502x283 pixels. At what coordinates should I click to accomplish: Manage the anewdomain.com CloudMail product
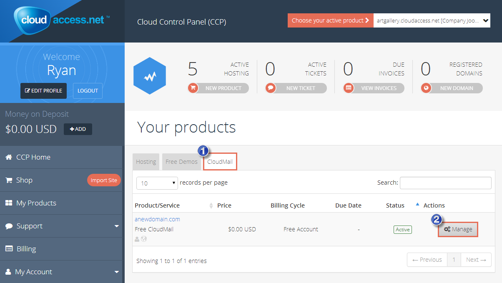click(458, 229)
